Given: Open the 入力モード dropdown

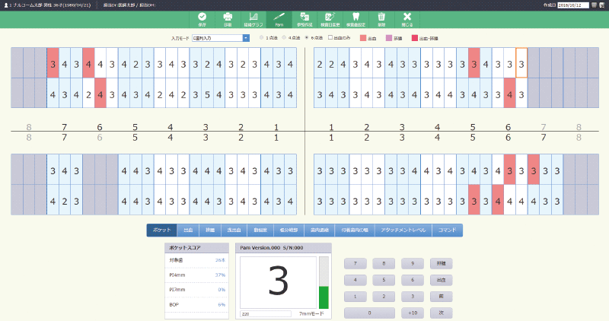Looking at the screenshot, I should coord(221,38).
